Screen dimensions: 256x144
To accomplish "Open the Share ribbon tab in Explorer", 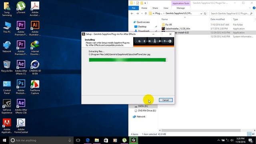I will coord(155,8).
